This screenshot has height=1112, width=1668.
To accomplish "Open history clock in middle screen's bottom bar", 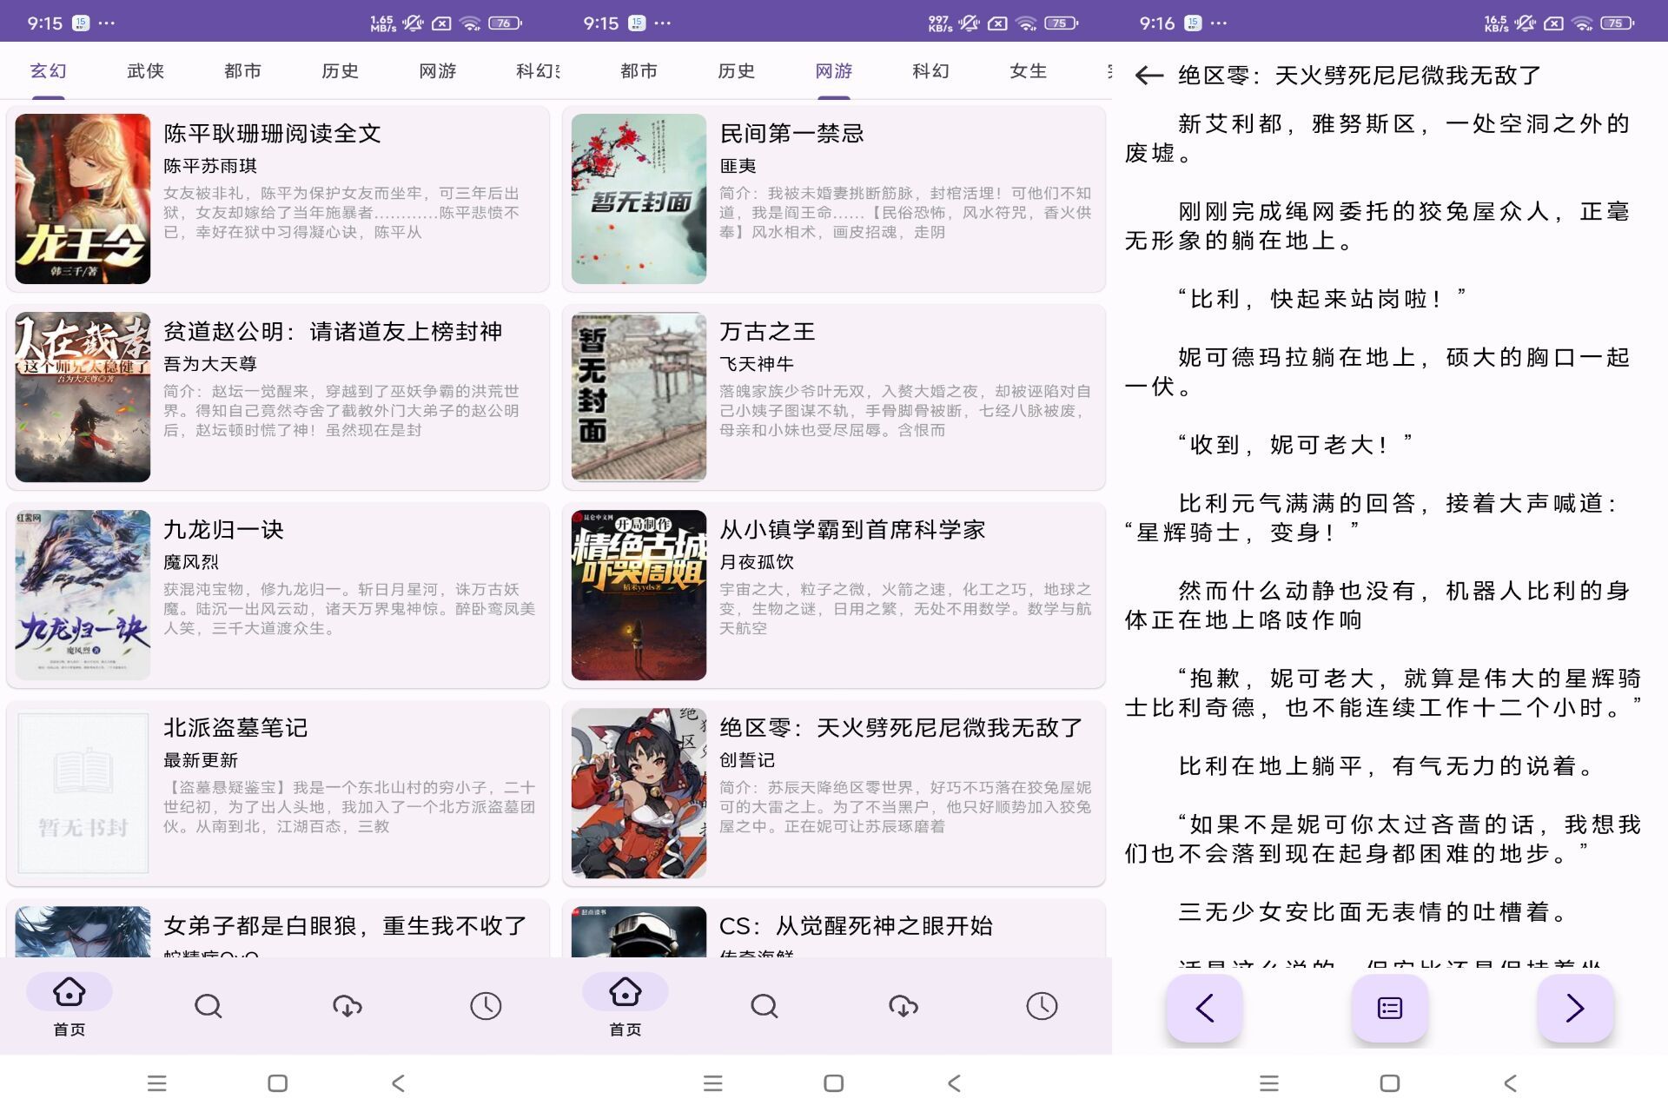I will (x=1042, y=1006).
